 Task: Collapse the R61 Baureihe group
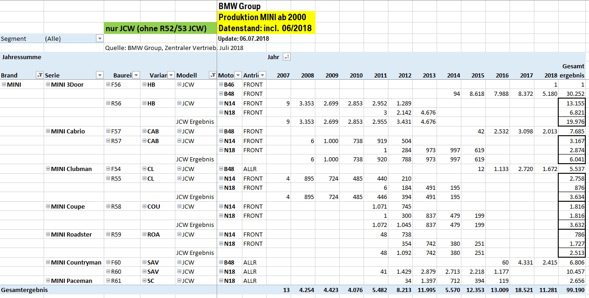point(108,281)
